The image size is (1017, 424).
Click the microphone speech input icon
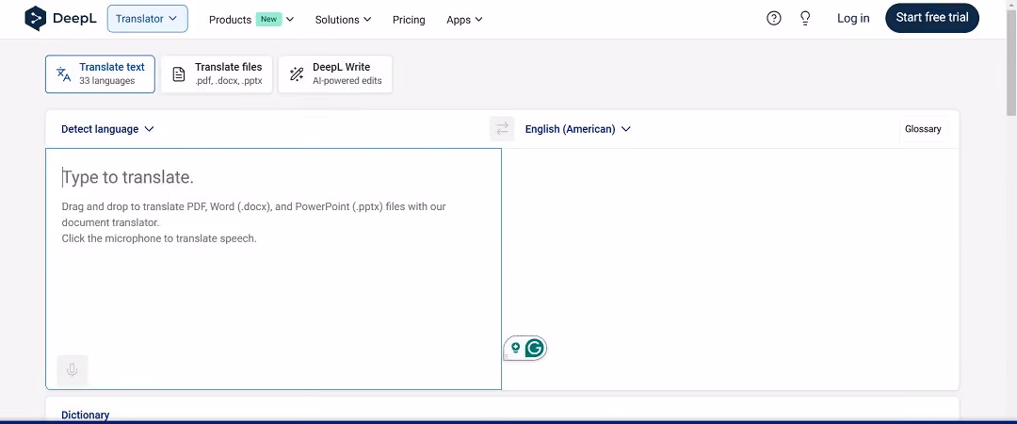pyautogui.click(x=72, y=370)
